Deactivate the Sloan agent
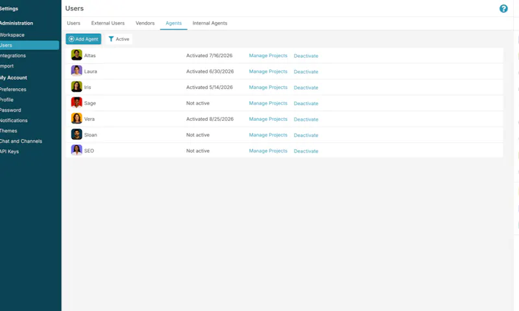The image size is (519, 311). pos(306,136)
